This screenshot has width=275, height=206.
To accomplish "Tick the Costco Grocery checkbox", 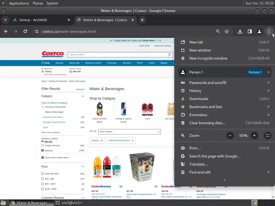I will 42,146.
